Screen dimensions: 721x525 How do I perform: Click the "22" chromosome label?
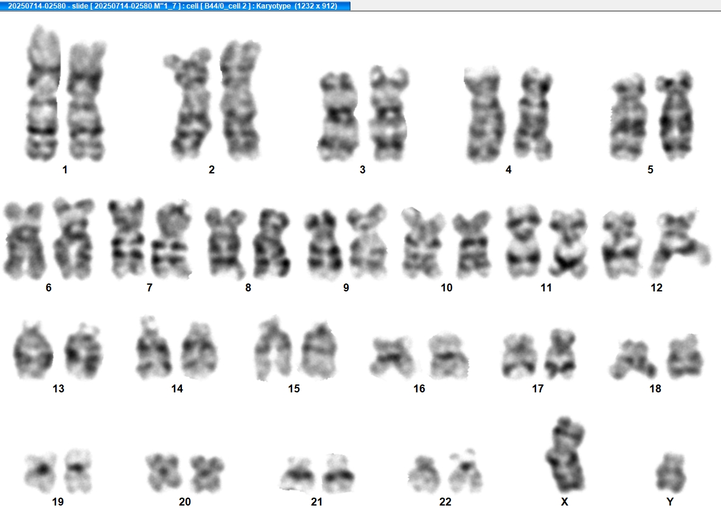click(x=445, y=502)
